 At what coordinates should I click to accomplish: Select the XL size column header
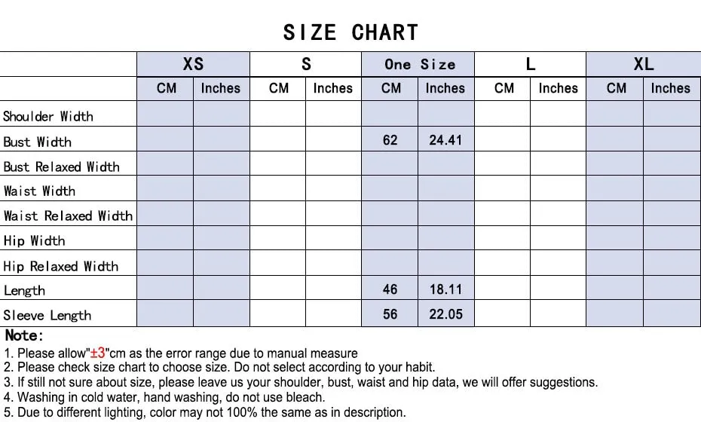tap(643, 64)
